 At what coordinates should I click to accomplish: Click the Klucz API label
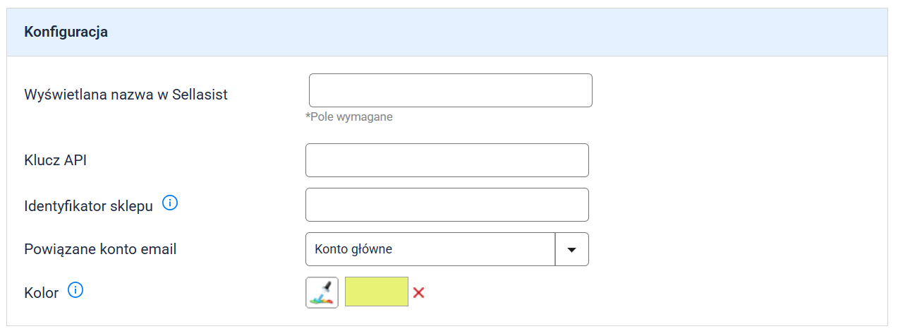click(56, 160)
